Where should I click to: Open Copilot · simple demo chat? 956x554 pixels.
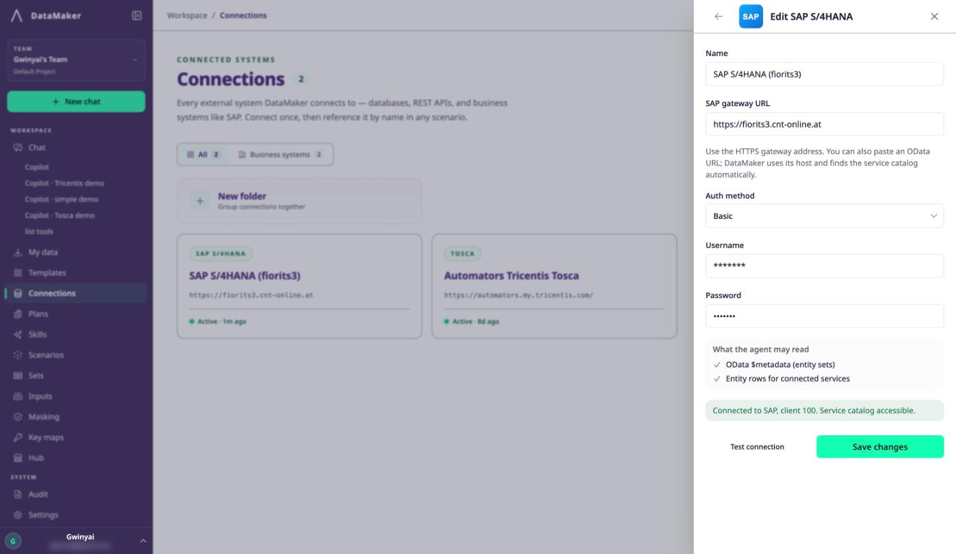61,199
